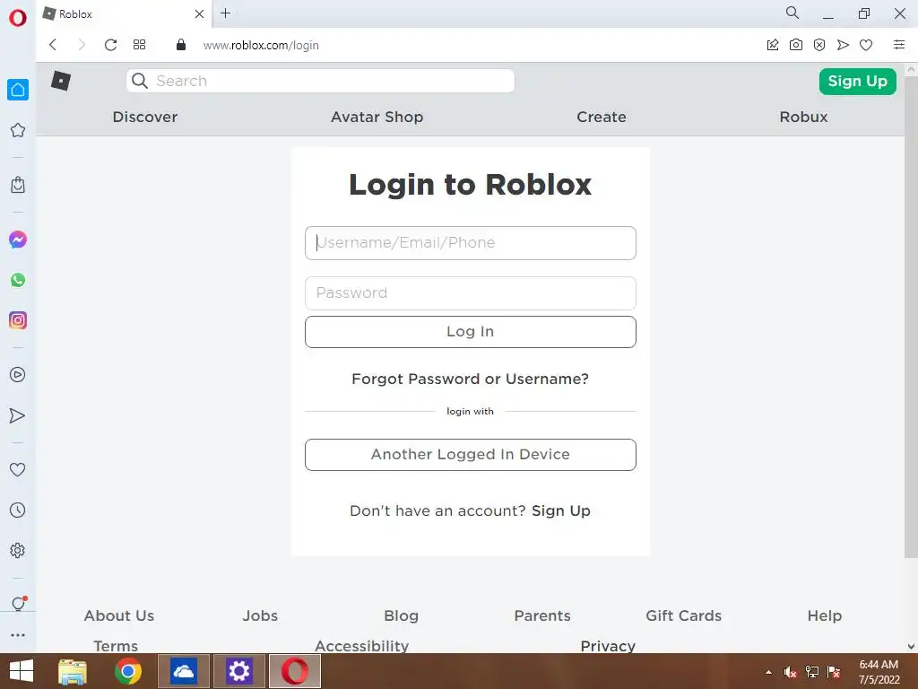Screen dimensions: 918x689
Task: Click Forgot Password or Username link
Action: [x=470, y=379]
